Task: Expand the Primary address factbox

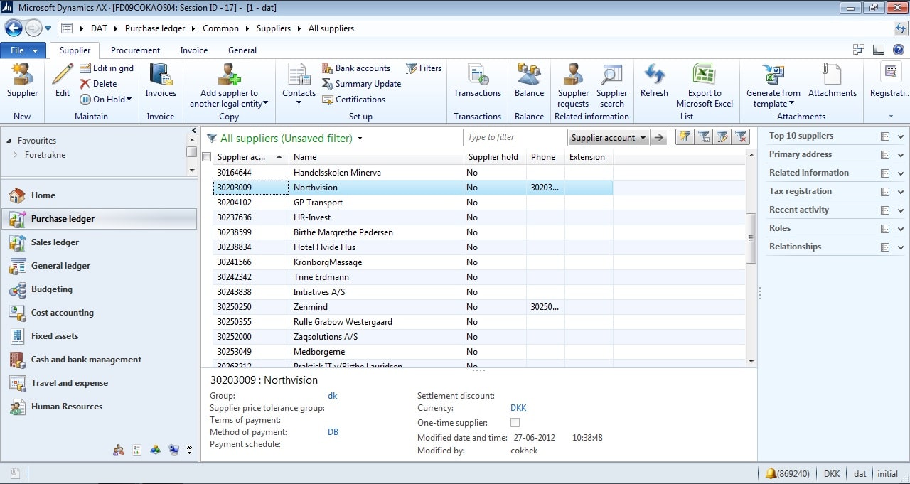Action: [901, 155]
